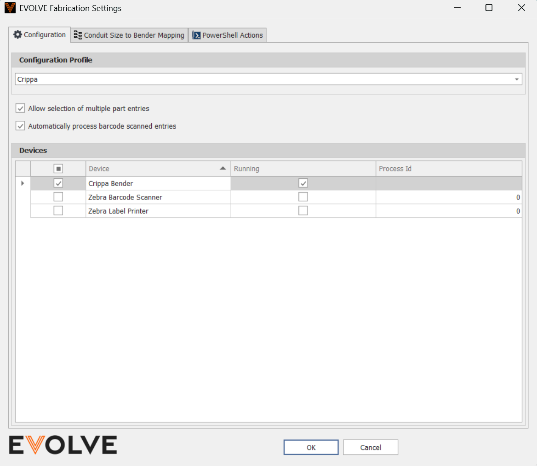The height and width of the screenshot is (466, 537).
Task: Uncheck the Crippa Bender selection checkbox
Action: 58,183
